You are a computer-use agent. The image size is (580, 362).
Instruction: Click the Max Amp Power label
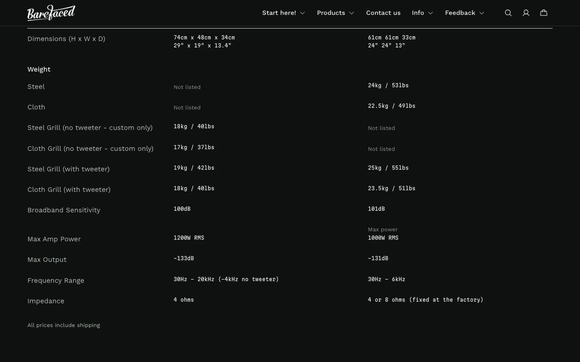[54, 239]
